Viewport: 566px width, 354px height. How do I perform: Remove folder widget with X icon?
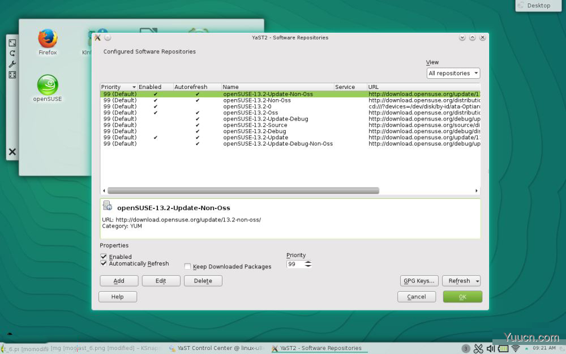point(12,152)
